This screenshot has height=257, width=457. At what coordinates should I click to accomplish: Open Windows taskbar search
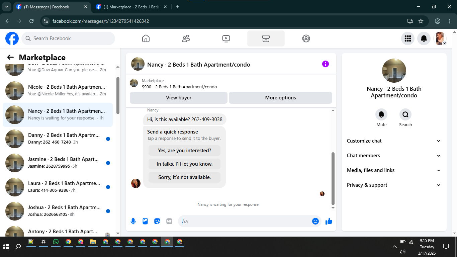coord(18,247)
